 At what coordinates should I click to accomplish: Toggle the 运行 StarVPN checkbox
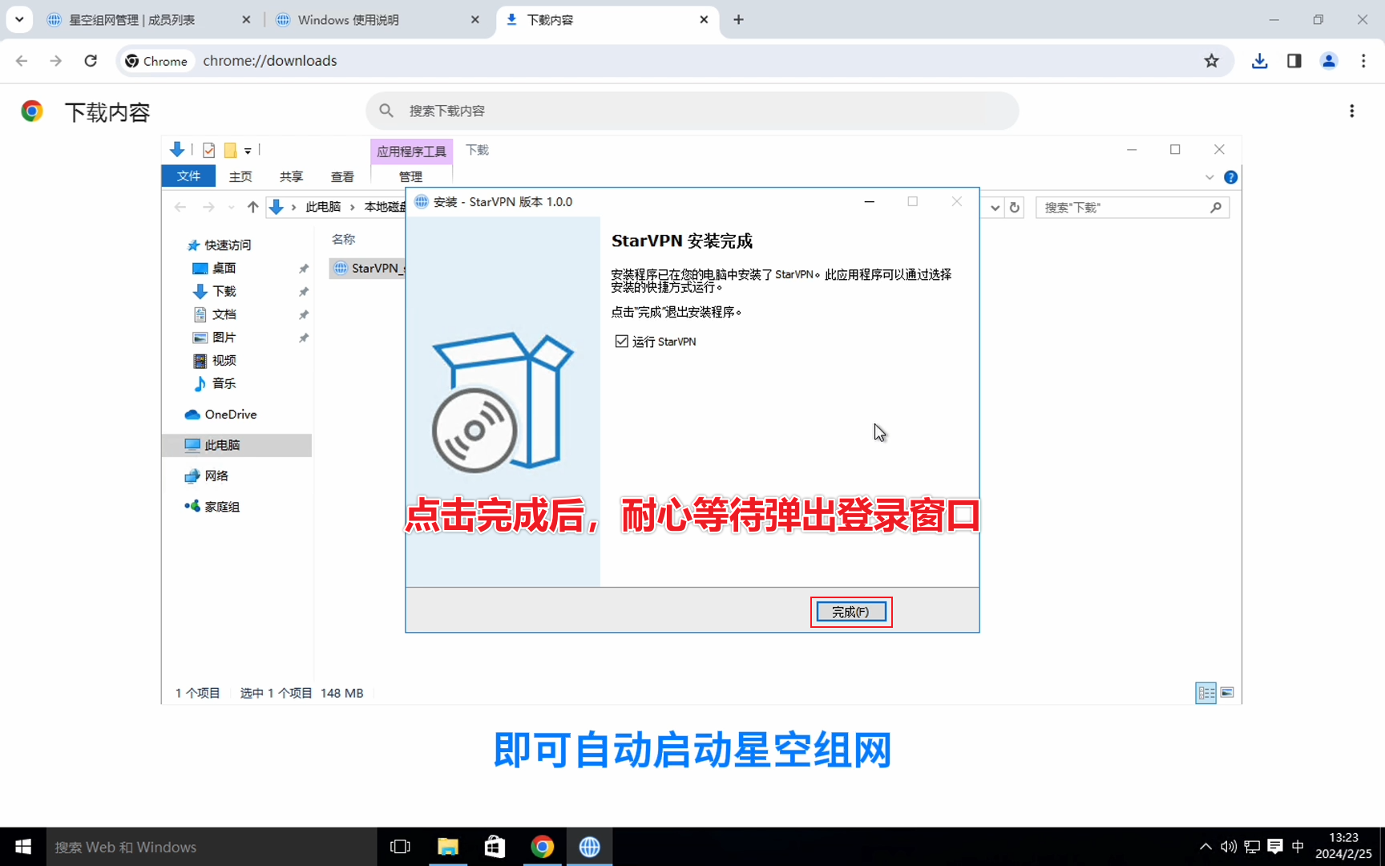[622, 342]
